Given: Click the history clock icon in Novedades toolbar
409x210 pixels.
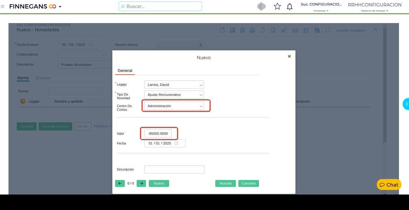Looking at the screenshot, I should tap(262, 30).
